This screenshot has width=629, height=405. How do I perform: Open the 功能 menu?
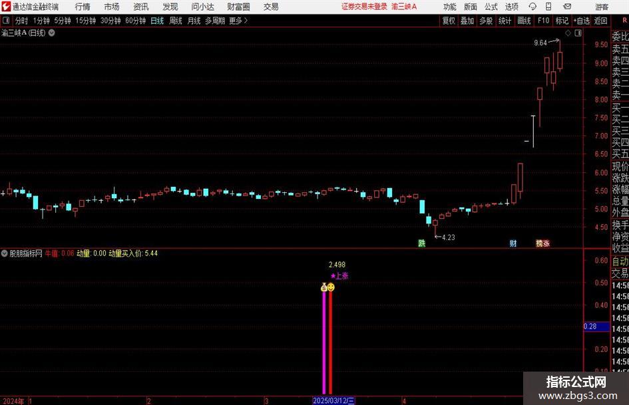pos(450,7)
